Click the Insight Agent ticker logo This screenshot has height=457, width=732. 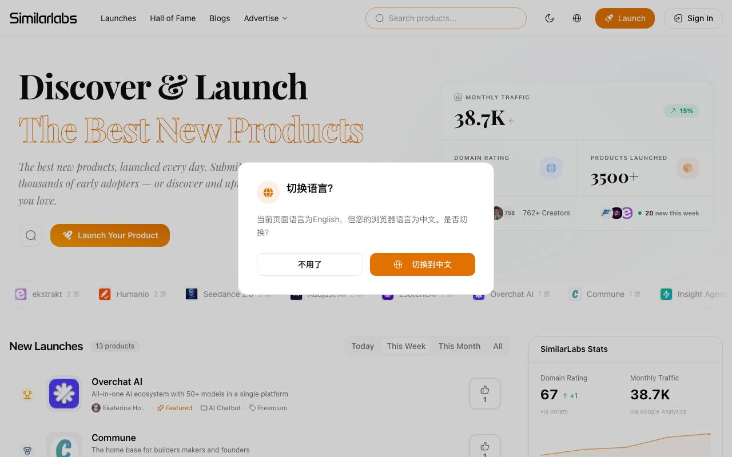(666, 294)
